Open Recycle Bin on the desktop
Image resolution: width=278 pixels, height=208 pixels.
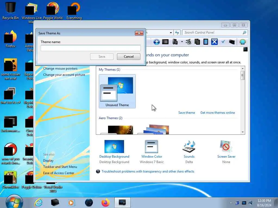(11, 10)
